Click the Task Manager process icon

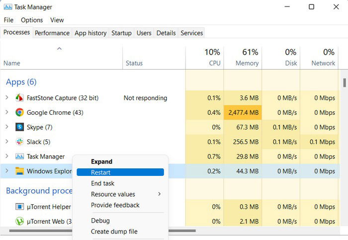click(19, 157)
